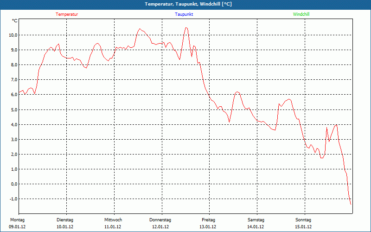Click the 5,0 y-axis value

coord(14,110)
